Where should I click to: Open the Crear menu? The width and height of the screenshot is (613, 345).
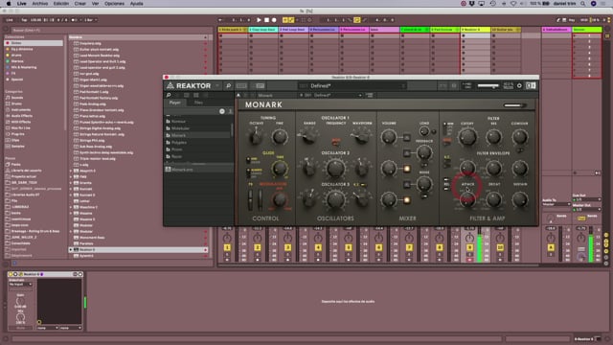pos(80,4)
